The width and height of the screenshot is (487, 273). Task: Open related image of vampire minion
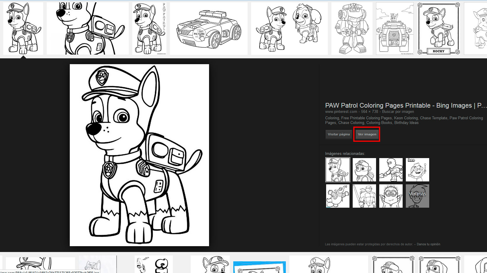pos(391,196)
